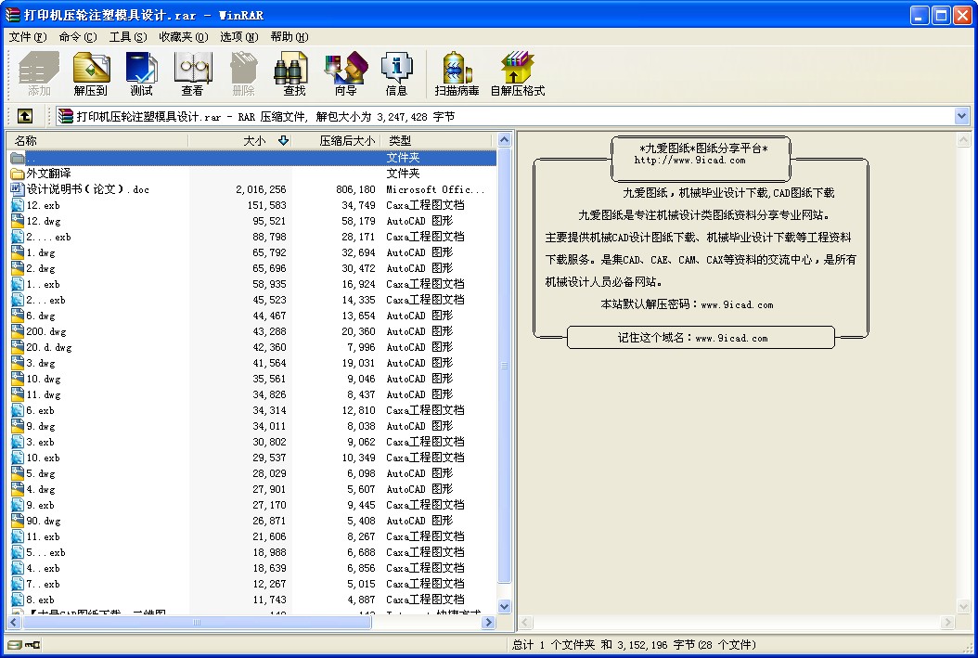This screenshot has width=978, height=658.
Task: Click the 外文翻译 folder icon
Action: tap(18, 174)
